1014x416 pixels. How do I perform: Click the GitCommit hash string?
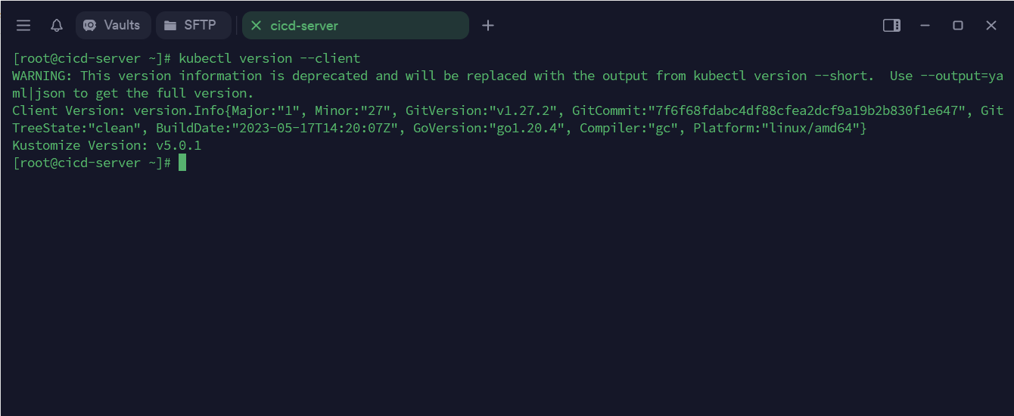point(807,110)
